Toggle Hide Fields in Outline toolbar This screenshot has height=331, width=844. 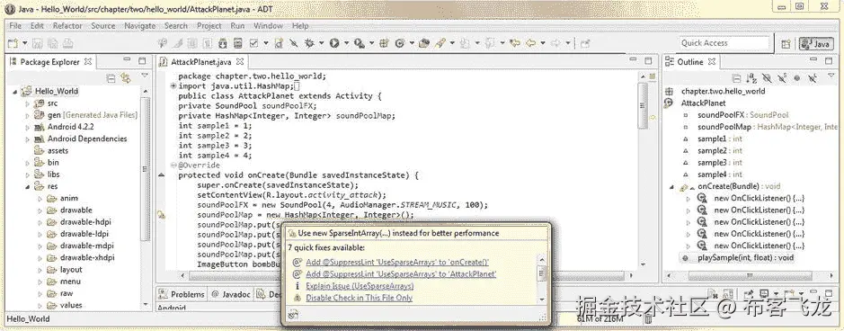767,78
